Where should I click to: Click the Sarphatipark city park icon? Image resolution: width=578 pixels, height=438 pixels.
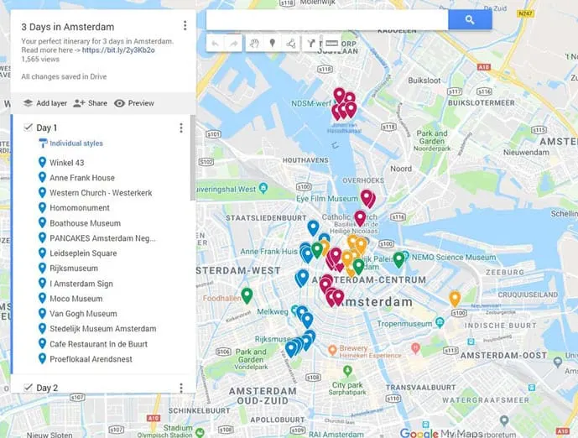[x=347, y=370]
